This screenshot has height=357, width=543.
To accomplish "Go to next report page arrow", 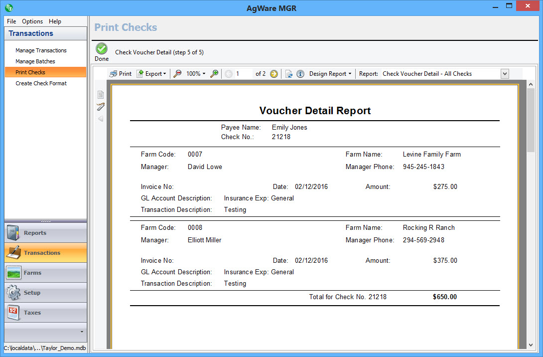I will (x=274, y=74).
